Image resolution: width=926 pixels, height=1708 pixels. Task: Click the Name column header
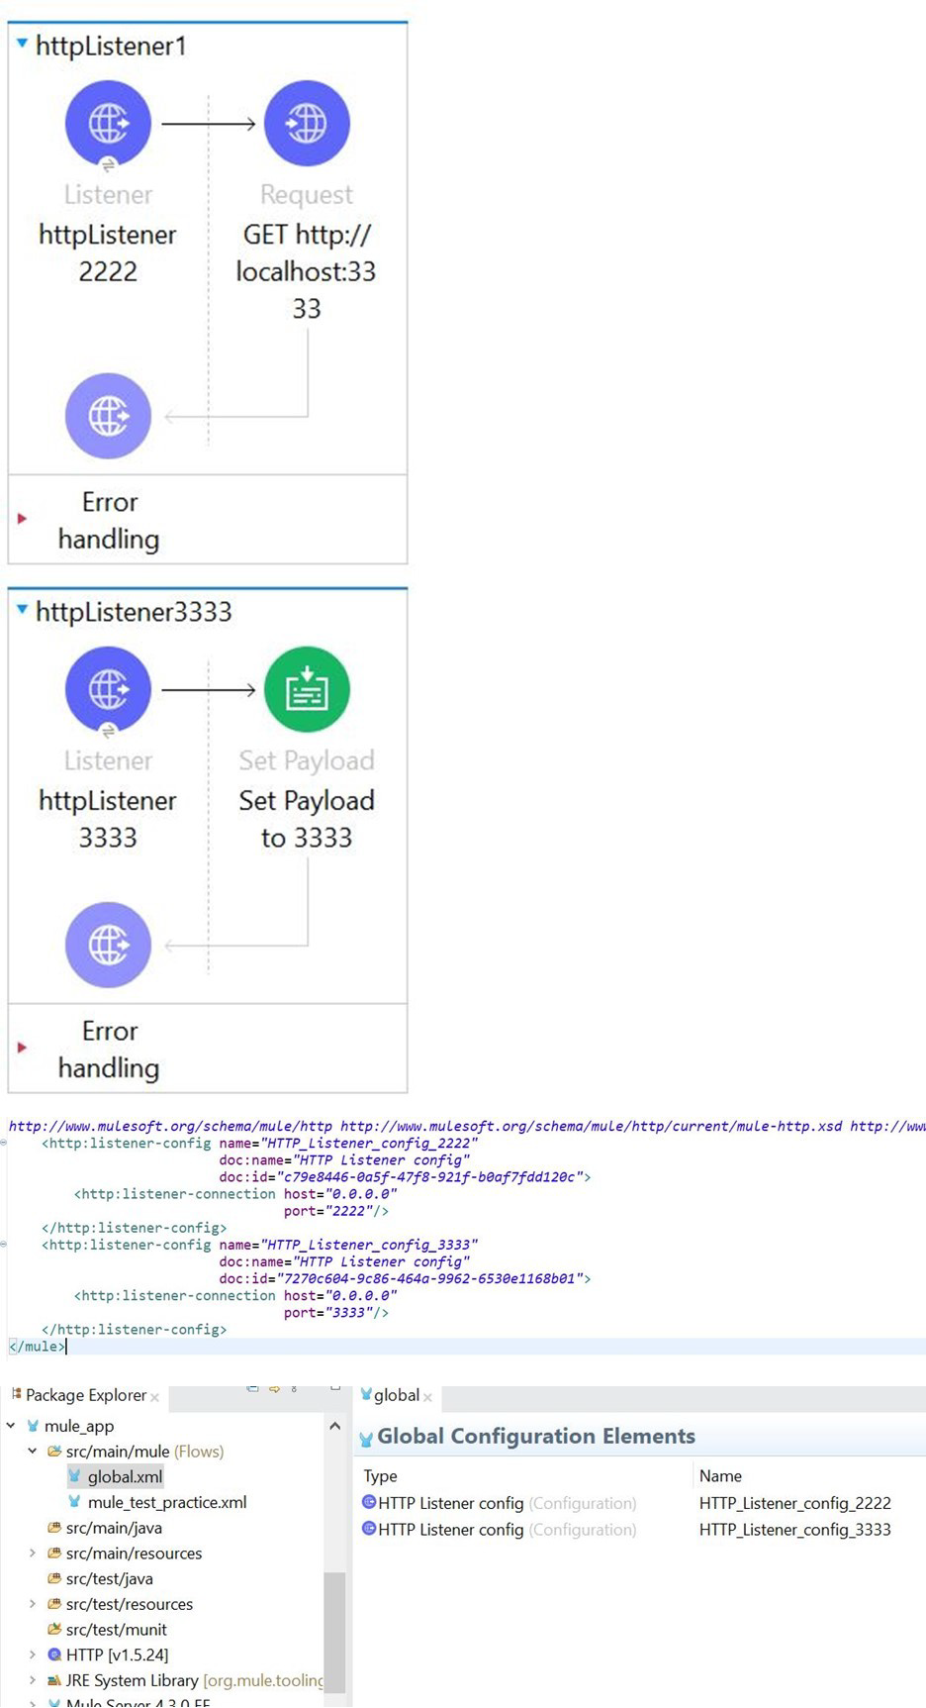pyautogui.click(x=720, y=1475)
